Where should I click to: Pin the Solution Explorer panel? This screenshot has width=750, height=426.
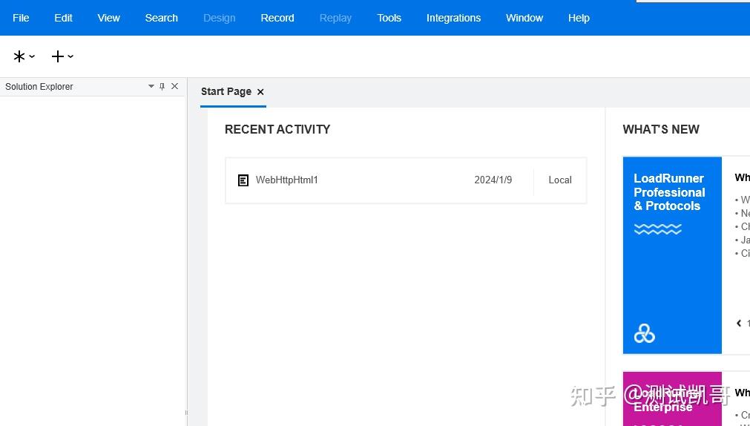click(162, 87)
